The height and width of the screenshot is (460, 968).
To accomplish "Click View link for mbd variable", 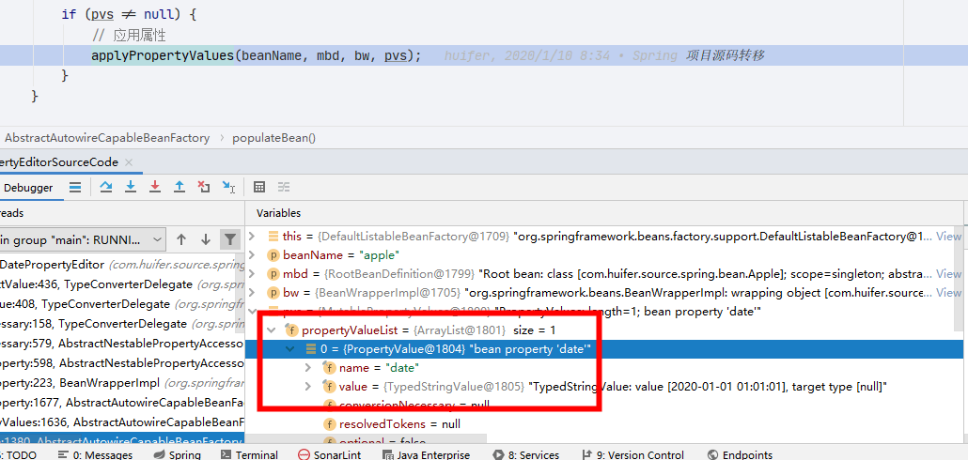I will (x=949, y=274).
